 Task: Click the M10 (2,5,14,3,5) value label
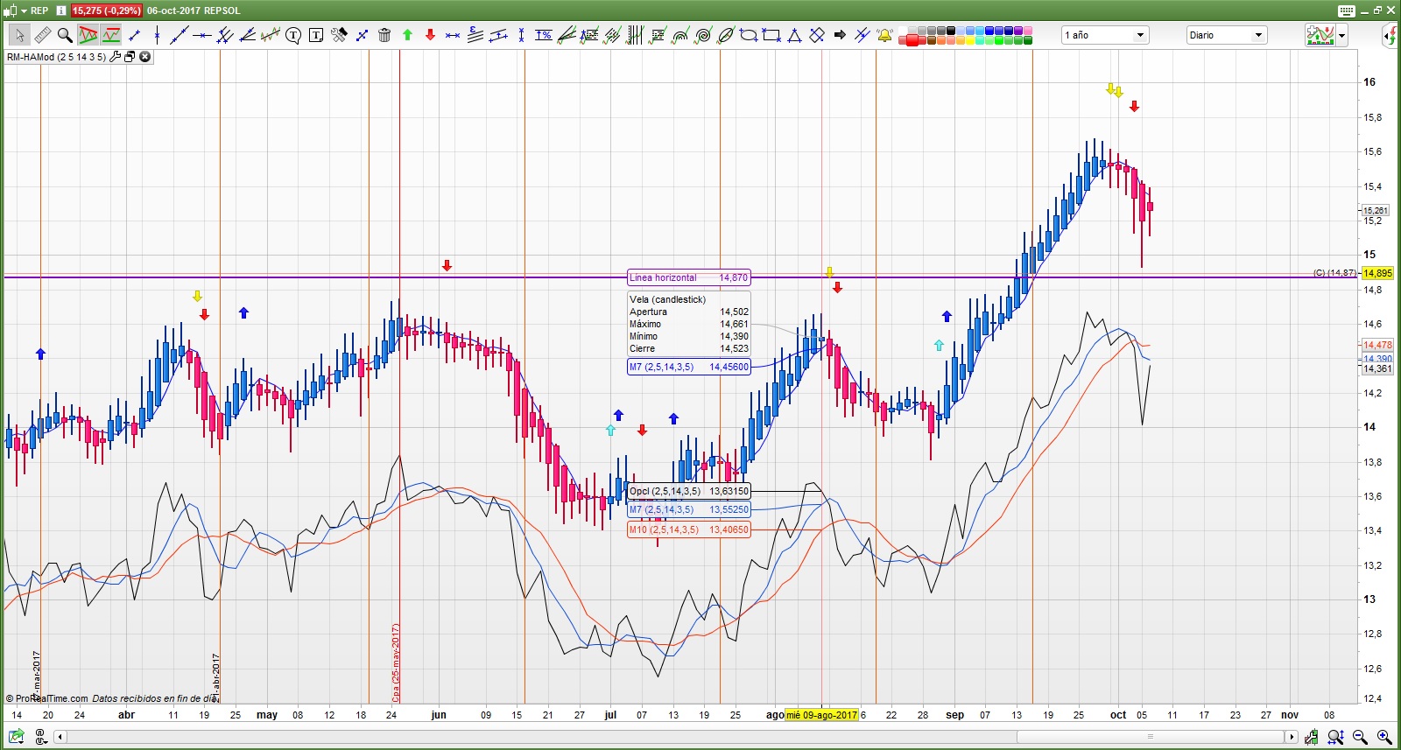coord(688,529)
